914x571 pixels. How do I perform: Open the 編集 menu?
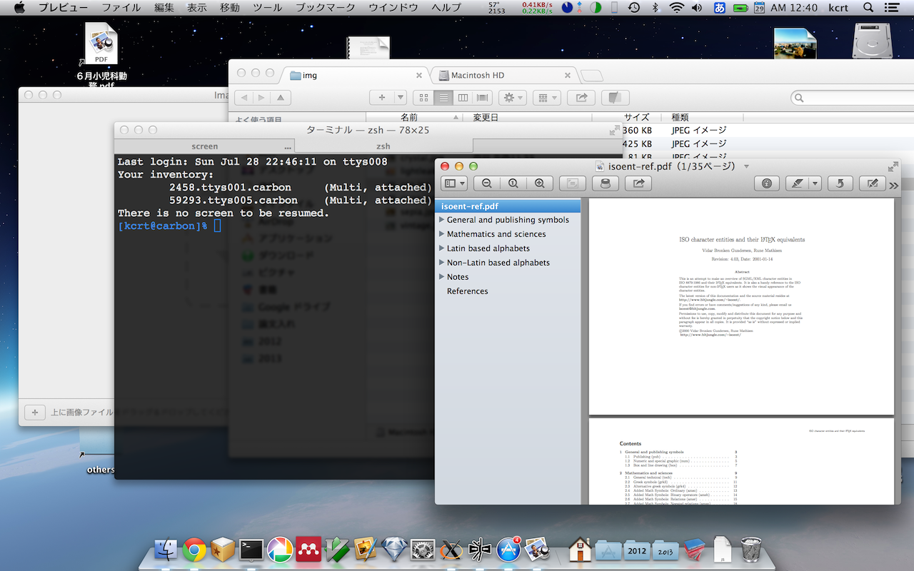(164, 8)
